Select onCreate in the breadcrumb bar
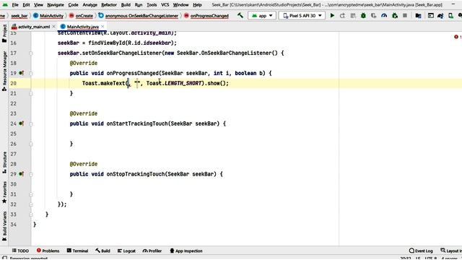Screen dimensions: 462x260 click(81, 16)
